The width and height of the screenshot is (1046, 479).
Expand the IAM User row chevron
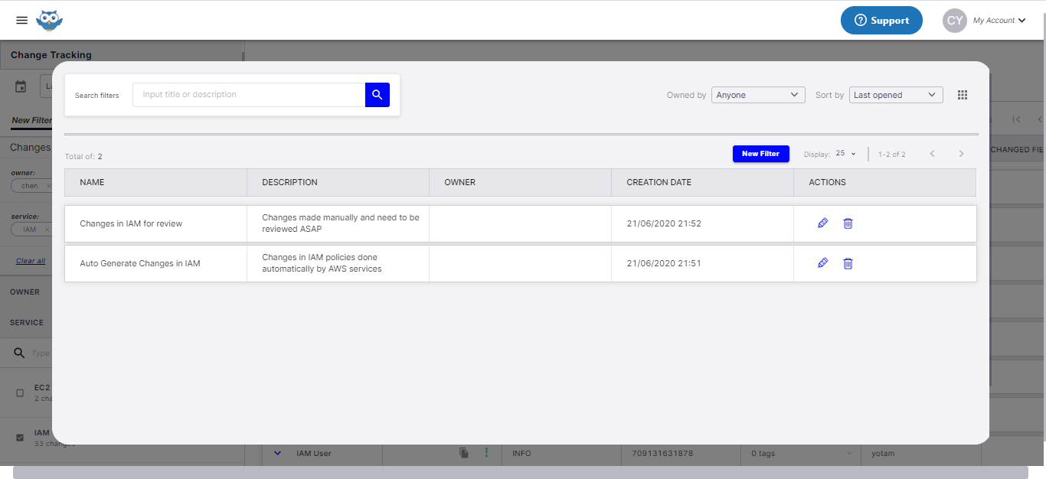pyautogui.click(x=277, y=453)
